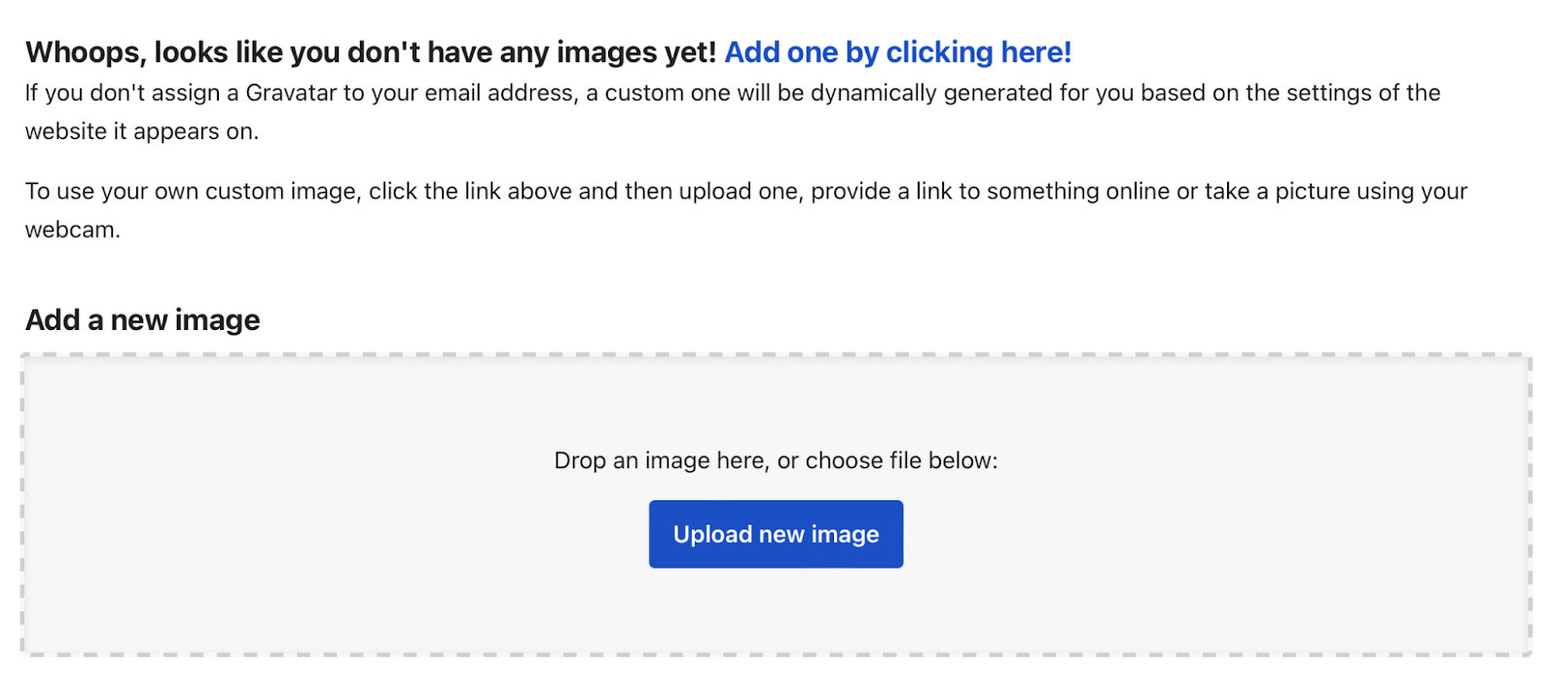Click the word 'webcam.' ending the second paragraph

click(x=73, y=231)
